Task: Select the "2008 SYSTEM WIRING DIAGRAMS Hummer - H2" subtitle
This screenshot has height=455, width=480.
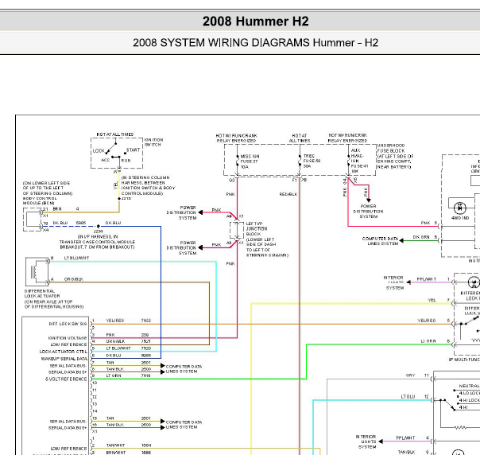Action: [x=256, y=43]
